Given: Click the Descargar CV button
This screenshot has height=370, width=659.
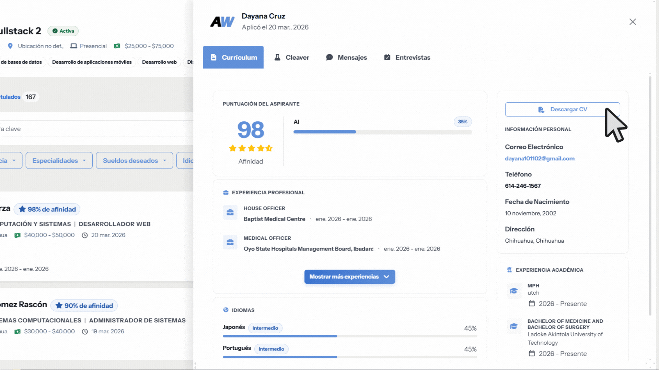Looking at the screenshot, I should 562,110.
